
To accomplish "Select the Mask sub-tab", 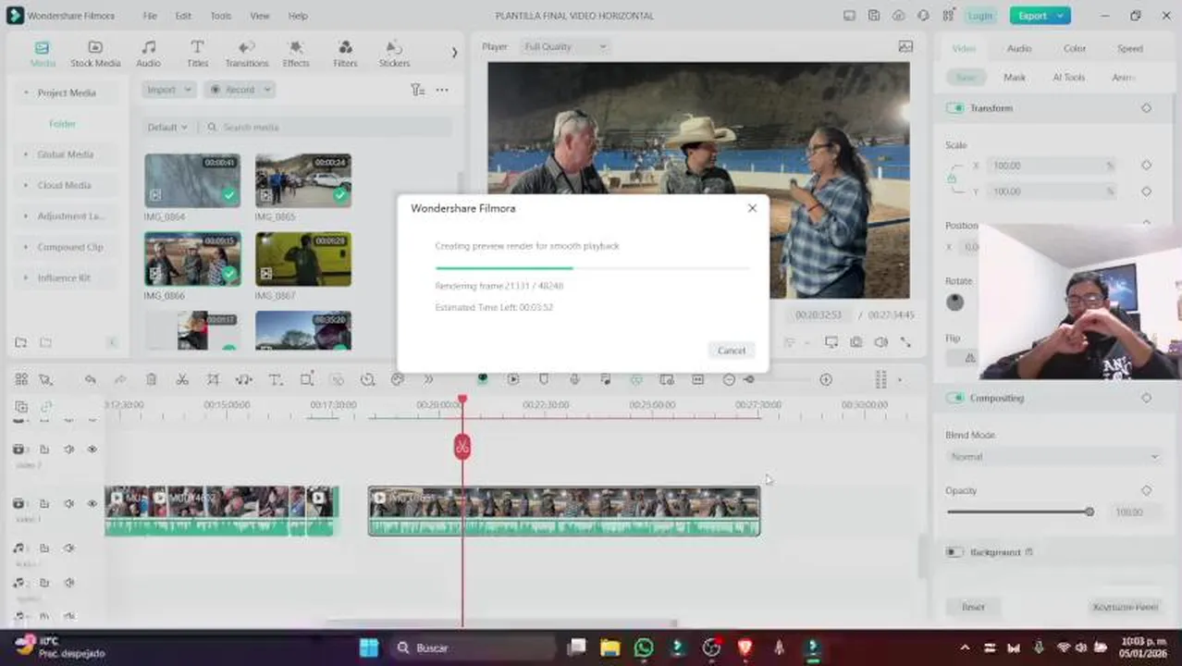I will [x=1015, y=78].
